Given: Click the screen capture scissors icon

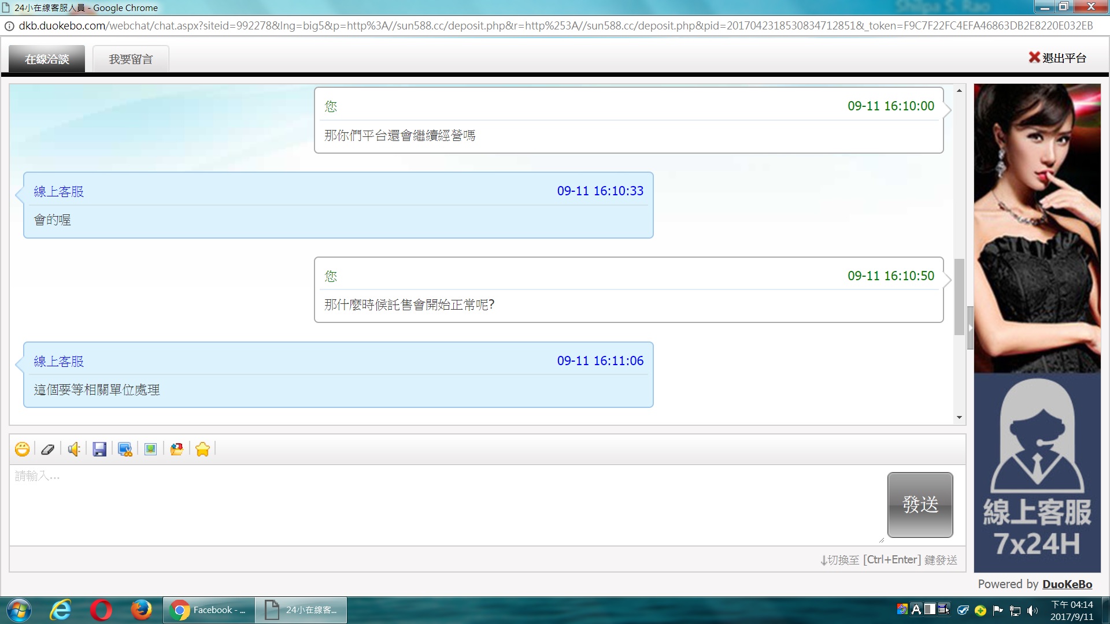Looking at the screenshot, I should tap(125, 449).
